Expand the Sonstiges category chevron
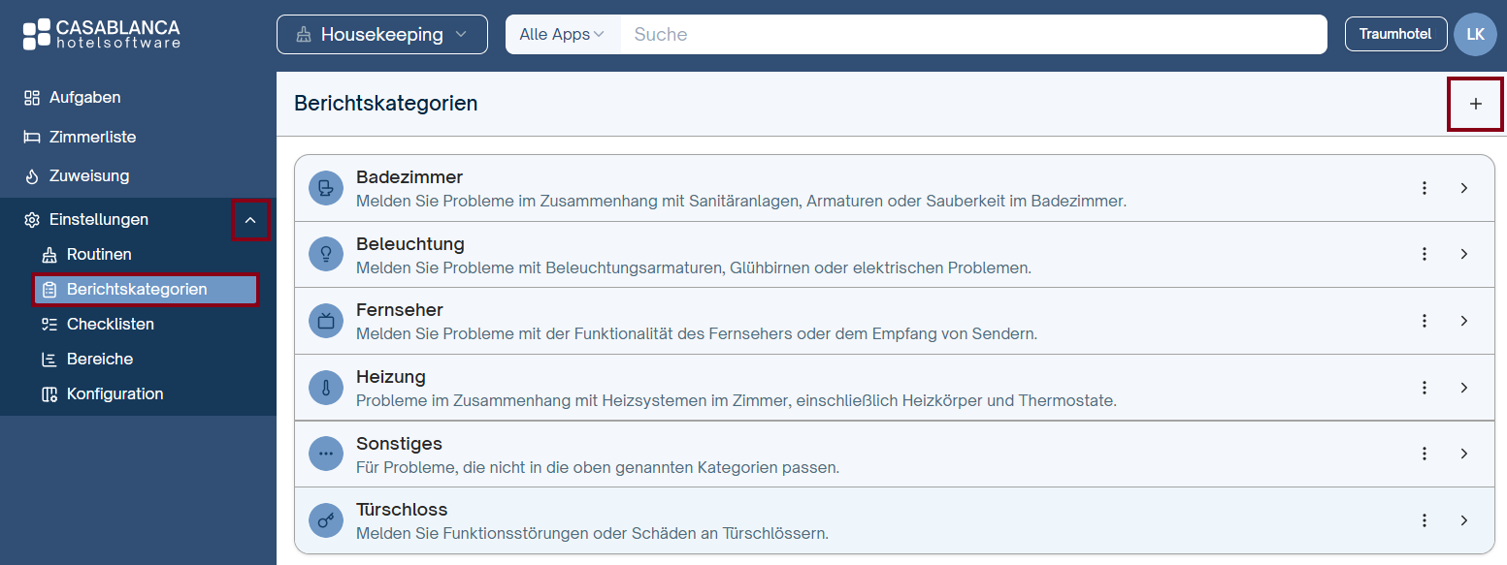1507x565 pixels. pos(1464,454)
